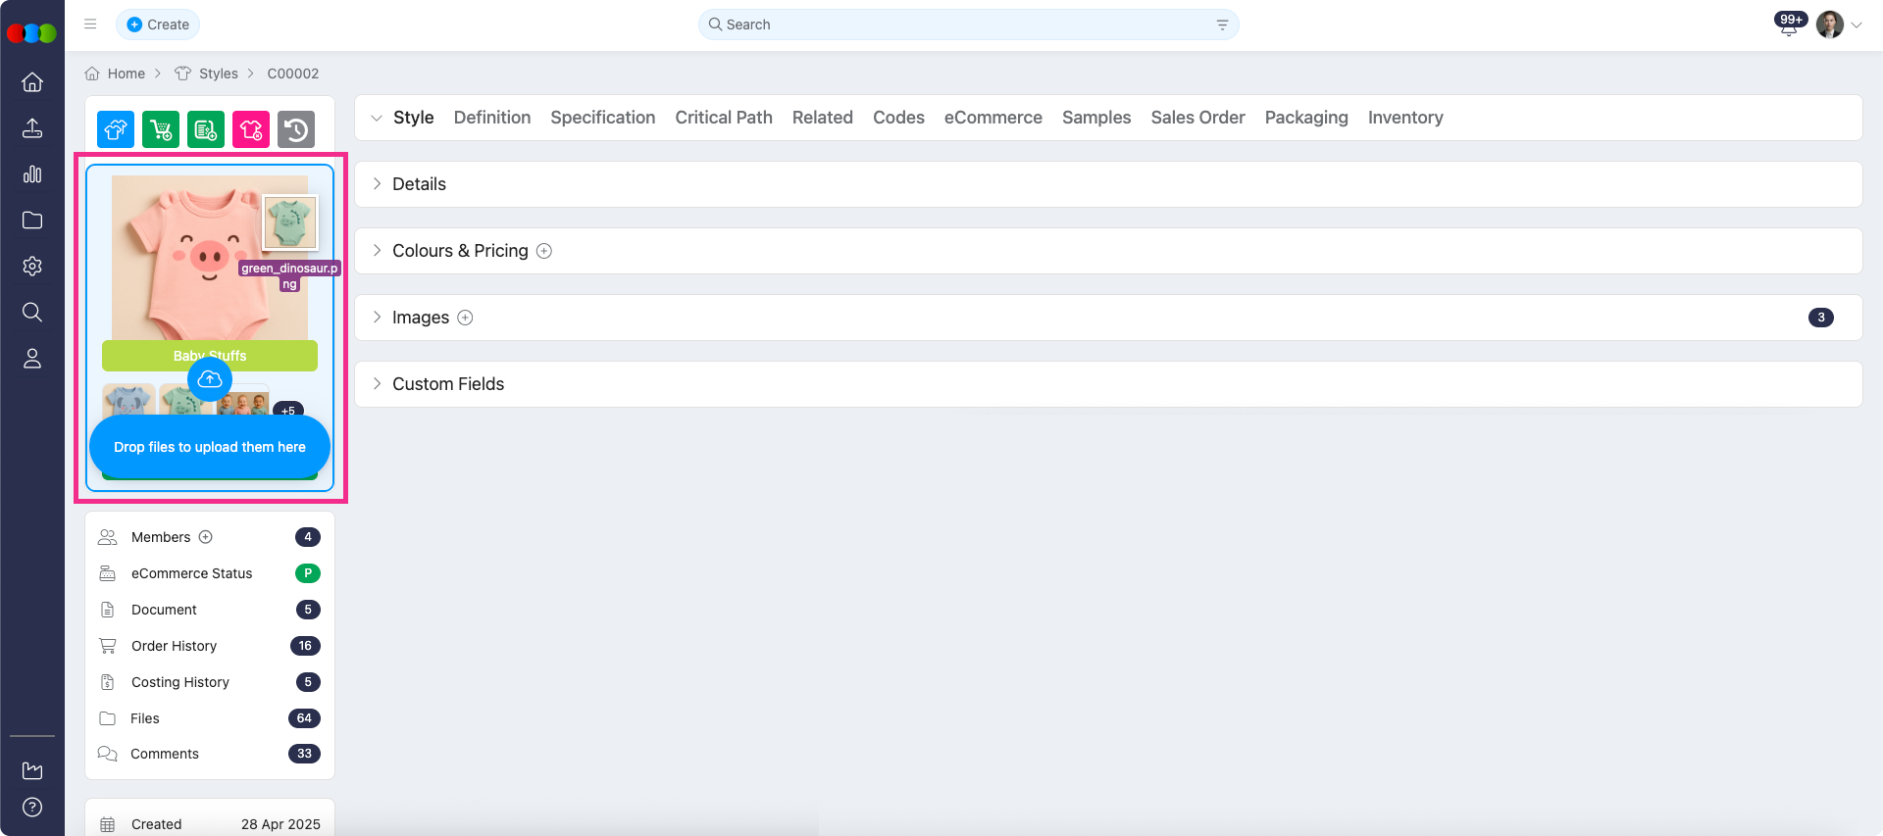The image size is (1883, 836).
Task: Click the plus icon next to Members
Action: pos(206,537)
